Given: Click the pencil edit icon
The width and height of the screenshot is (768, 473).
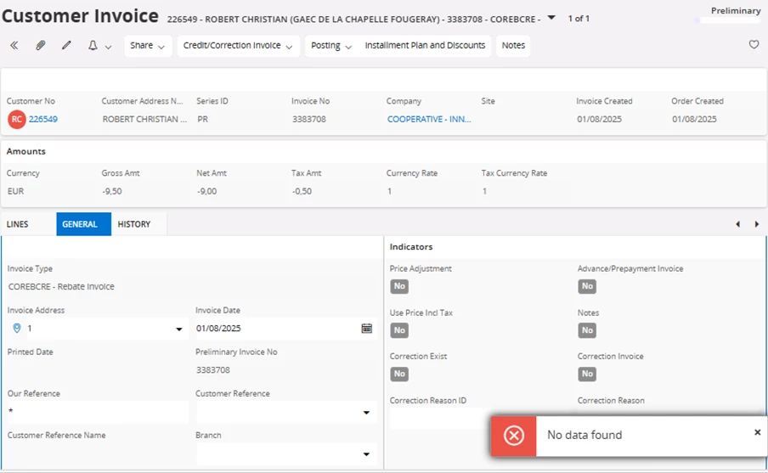Looking at the screenshot, I should point(66,46).
